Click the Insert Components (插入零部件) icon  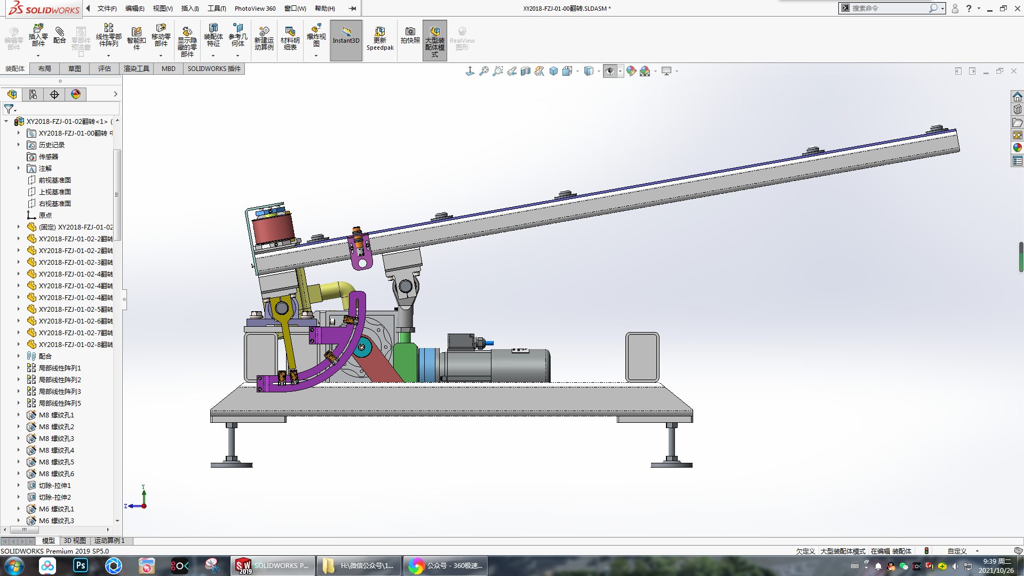tap(38, 35)
